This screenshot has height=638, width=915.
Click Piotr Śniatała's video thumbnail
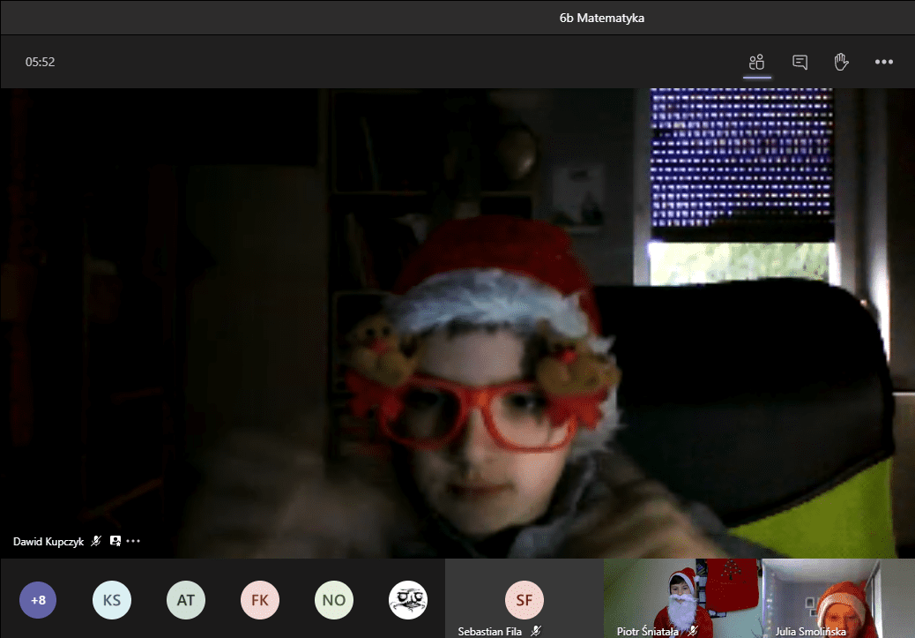[x=681, y=597]
